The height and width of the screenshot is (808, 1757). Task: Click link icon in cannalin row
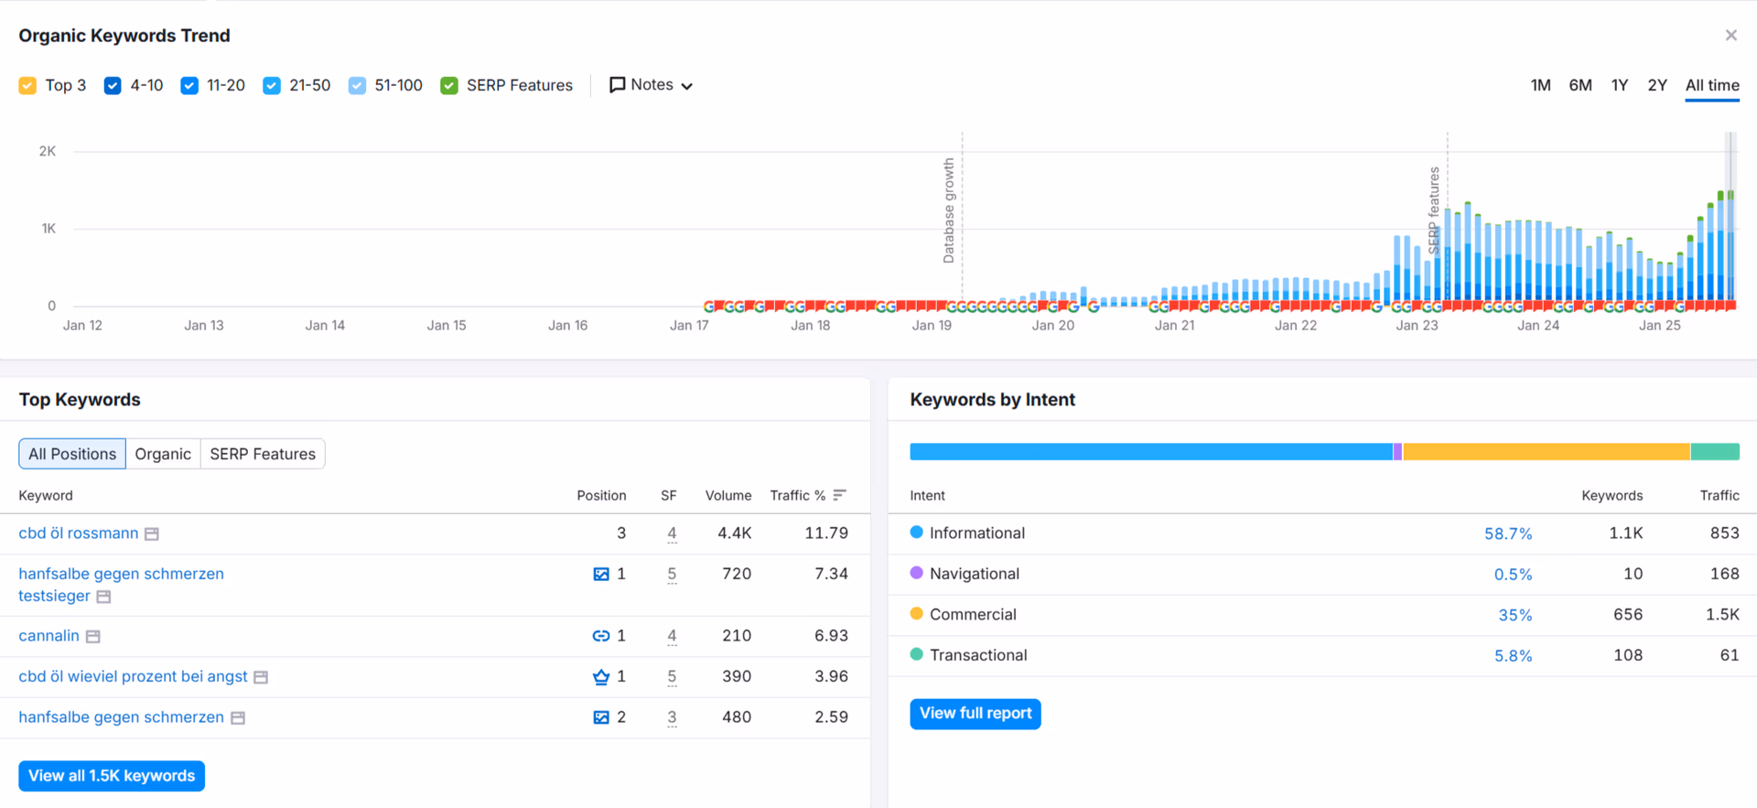click(600, 636)
